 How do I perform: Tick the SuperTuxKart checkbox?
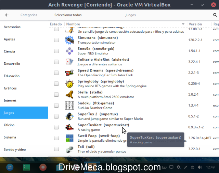[x=56, y=127]
